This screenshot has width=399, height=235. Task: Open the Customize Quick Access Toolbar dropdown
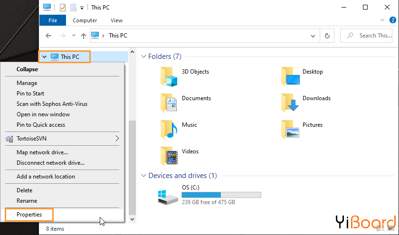82,8
